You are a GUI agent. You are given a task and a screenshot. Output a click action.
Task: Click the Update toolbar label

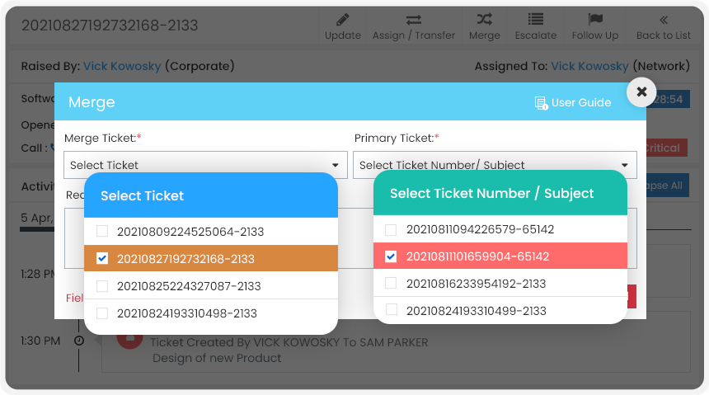click(x=343, y=35)
